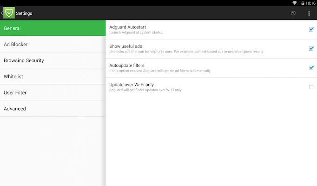
Task: Click the 'Unblocks ads that can be helpful' description
Action: tap(187, 52)
